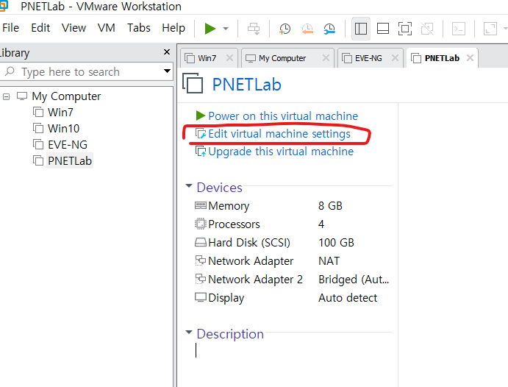The width and height of the screenshot is (508, 387).
Task: Select Win7 in the library tree
Action: click(x=60, y=113)
